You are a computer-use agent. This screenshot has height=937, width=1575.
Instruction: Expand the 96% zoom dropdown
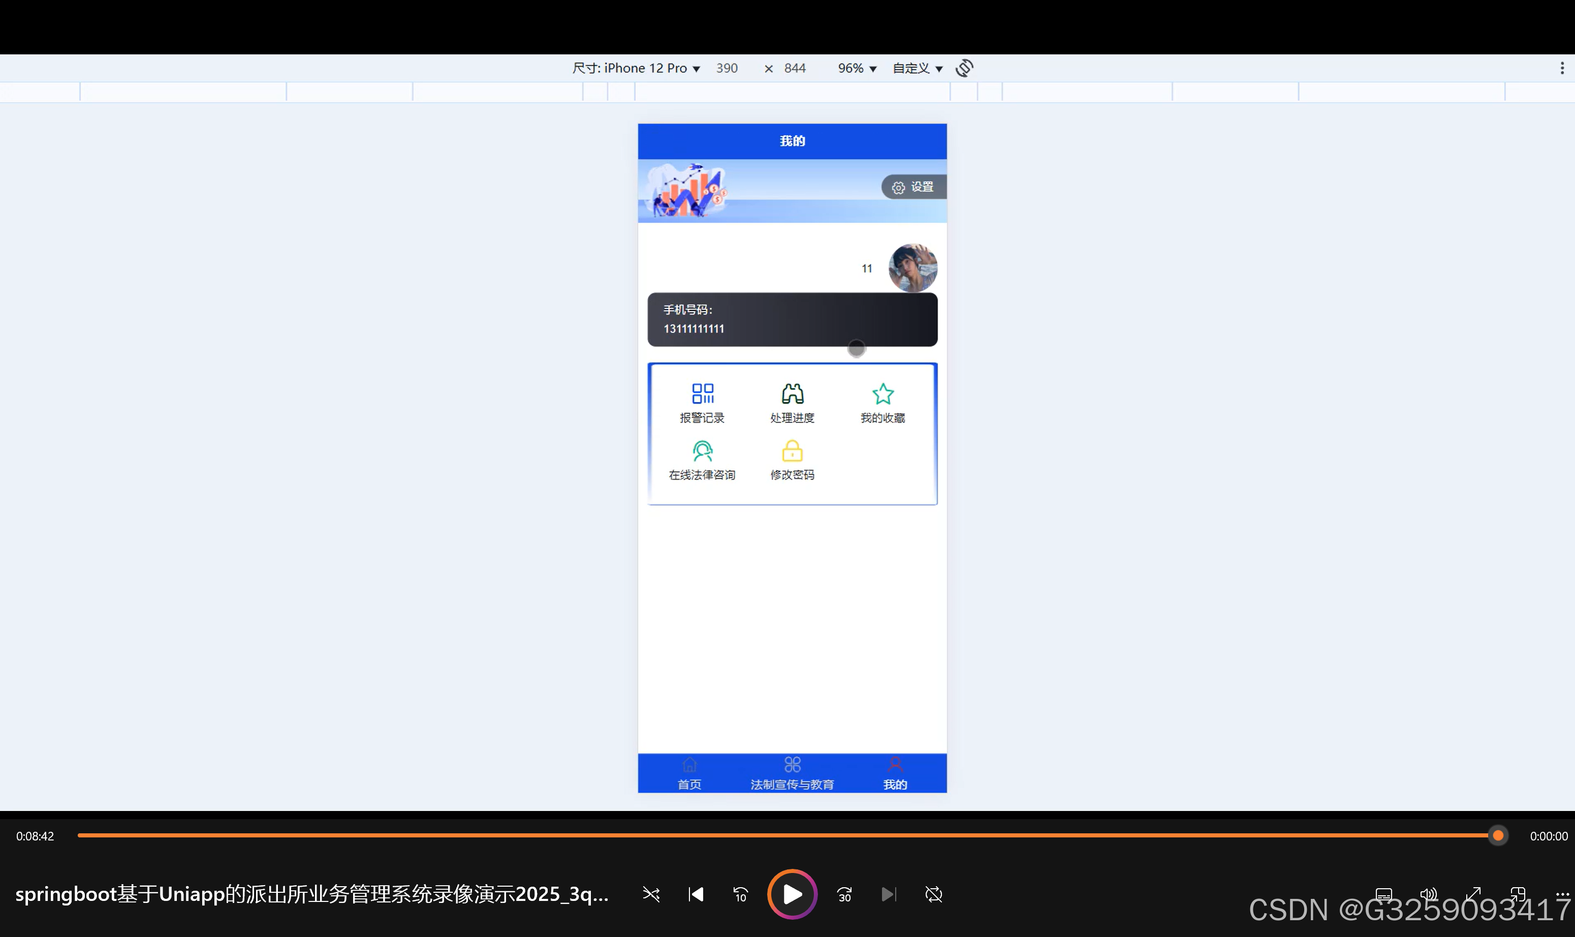[856, 68]
